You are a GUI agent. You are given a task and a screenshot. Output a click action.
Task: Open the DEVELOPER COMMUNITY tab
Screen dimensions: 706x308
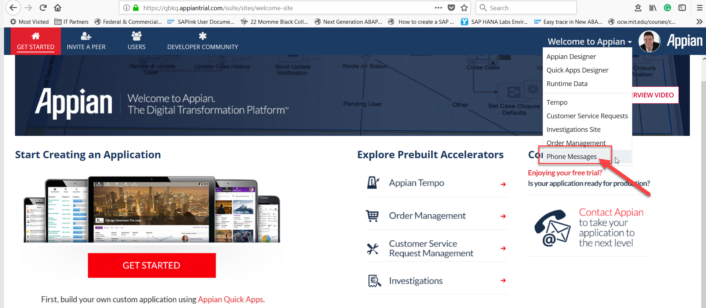[203, 41]
